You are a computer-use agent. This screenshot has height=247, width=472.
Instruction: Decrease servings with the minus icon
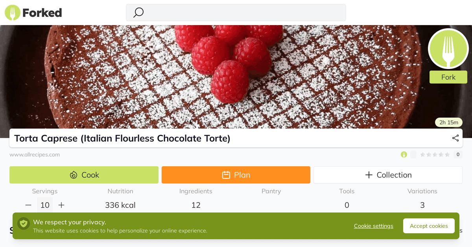tap(28, 205)
